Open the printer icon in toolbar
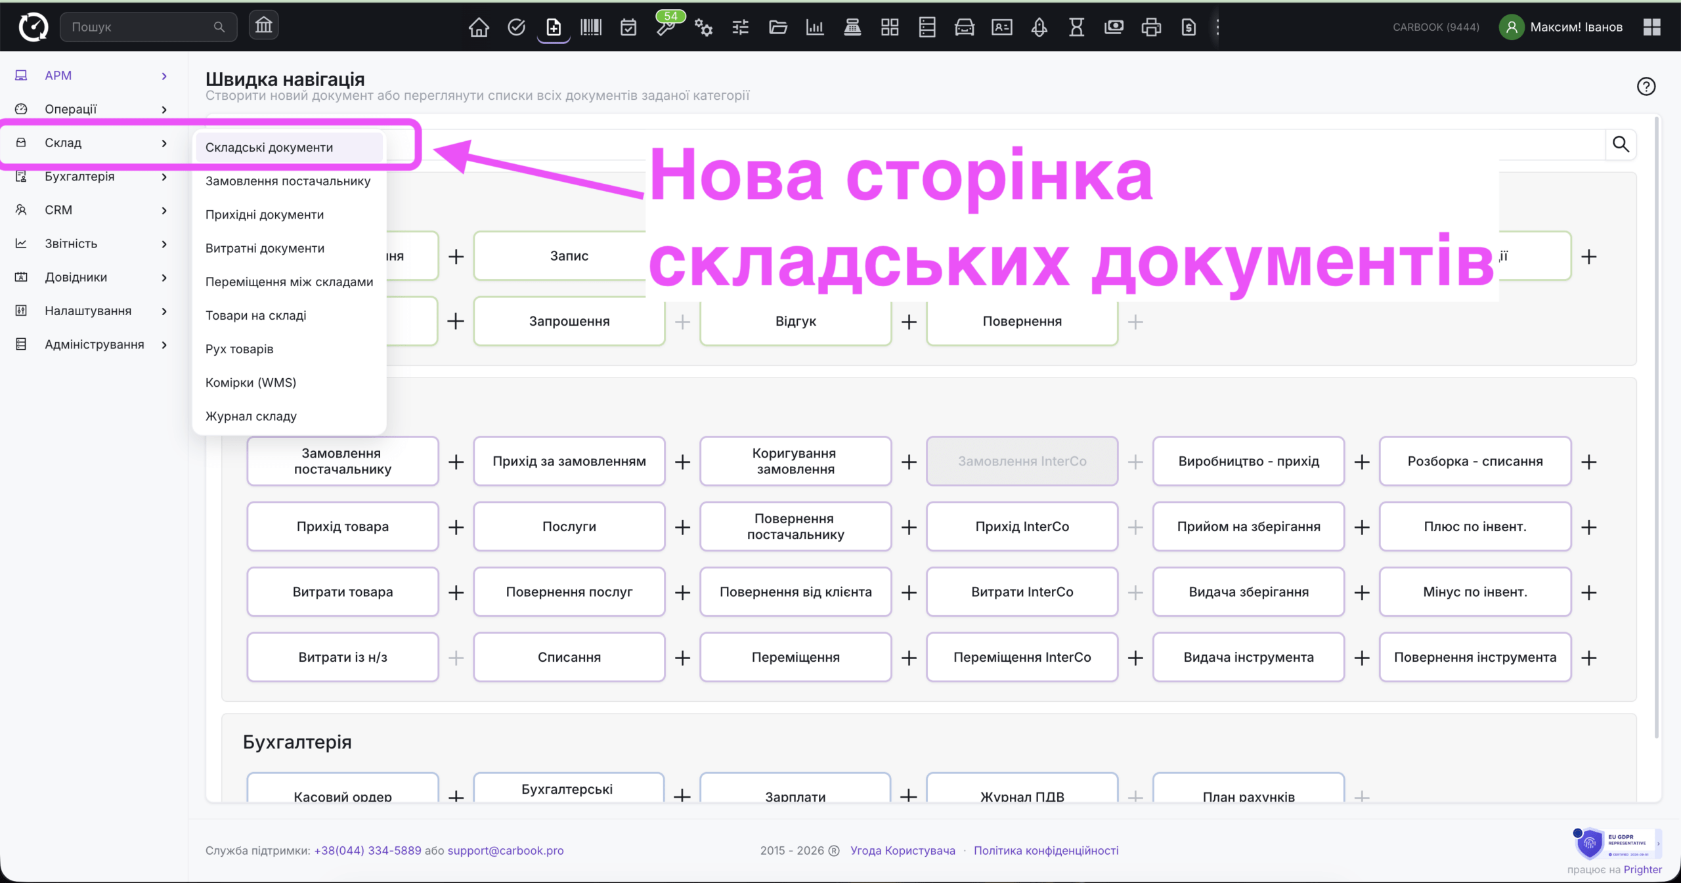This screenshot has width=1681, height=883. (x=1151, y=27)
